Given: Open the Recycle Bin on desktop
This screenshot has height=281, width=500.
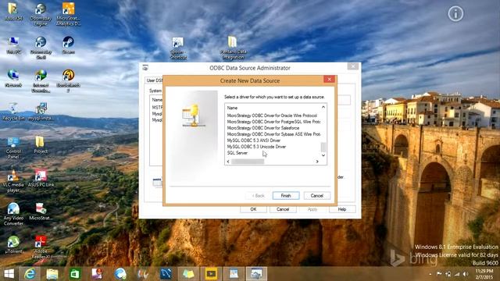Looking at the screenshot, I should [13, 112].
